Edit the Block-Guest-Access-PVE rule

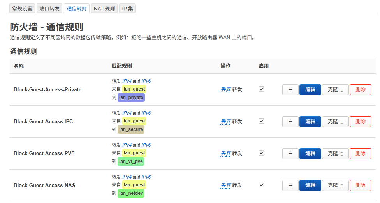(x=310, y=154)
